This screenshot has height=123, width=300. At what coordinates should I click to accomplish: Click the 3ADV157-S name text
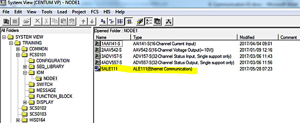click(x=112, y=56)
